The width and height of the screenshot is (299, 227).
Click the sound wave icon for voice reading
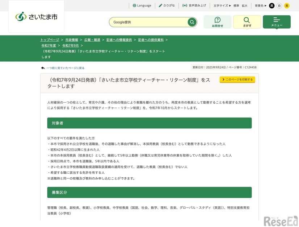pyautogui.click(x=185, y=5)
